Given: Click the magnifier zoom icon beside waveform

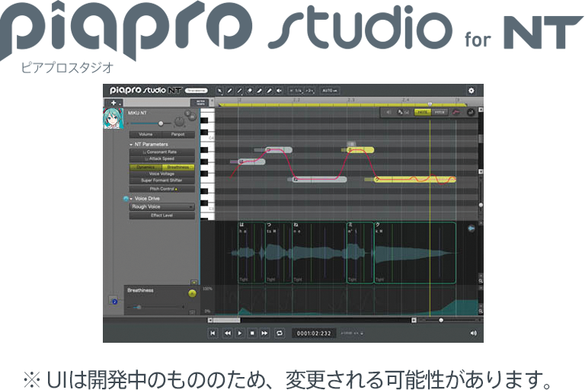Looking at the screenshot, I should click(x=481, y=280).
